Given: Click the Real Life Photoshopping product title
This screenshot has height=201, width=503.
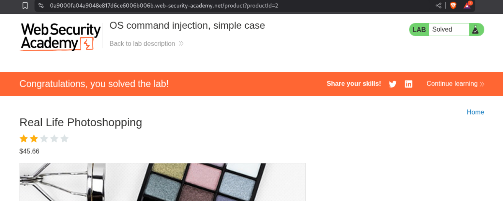Looking at the screenshot, I should 81,122.
